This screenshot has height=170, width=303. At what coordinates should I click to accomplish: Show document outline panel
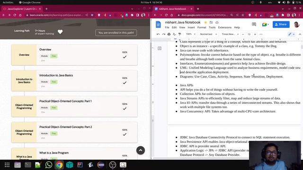click(x=160, y=48)
